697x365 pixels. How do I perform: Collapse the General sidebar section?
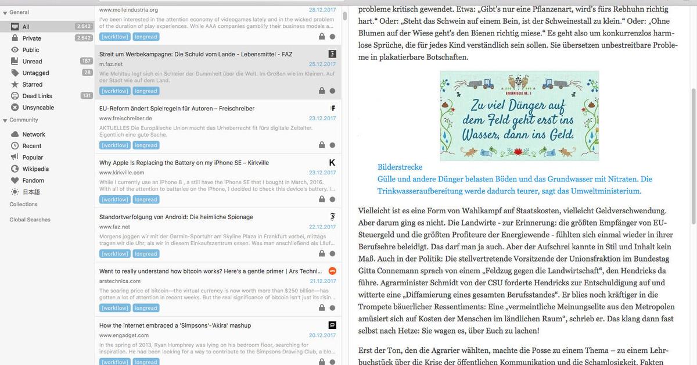(5, 13)
